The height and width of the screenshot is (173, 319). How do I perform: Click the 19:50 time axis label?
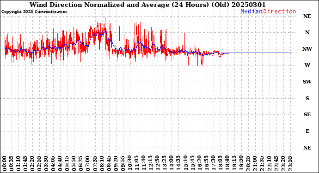[241, 163]
